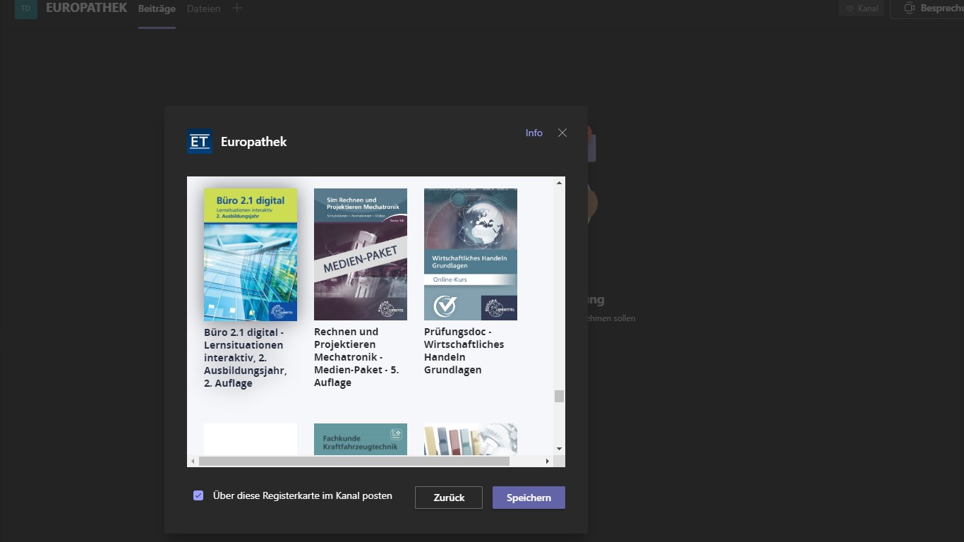Select the Rechnen und Projektieren Mechatronik cover
964x542 pixels.
pos(361,254)
